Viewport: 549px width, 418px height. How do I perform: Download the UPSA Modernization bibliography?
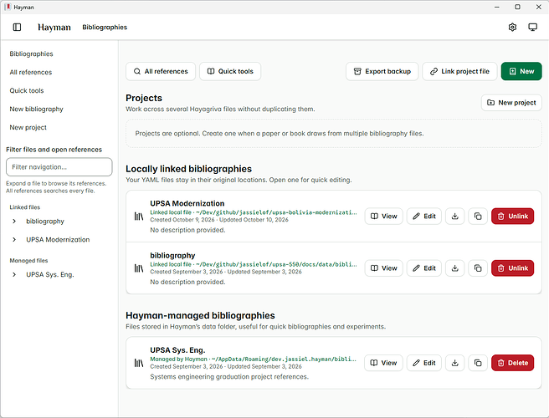point(454,217)
